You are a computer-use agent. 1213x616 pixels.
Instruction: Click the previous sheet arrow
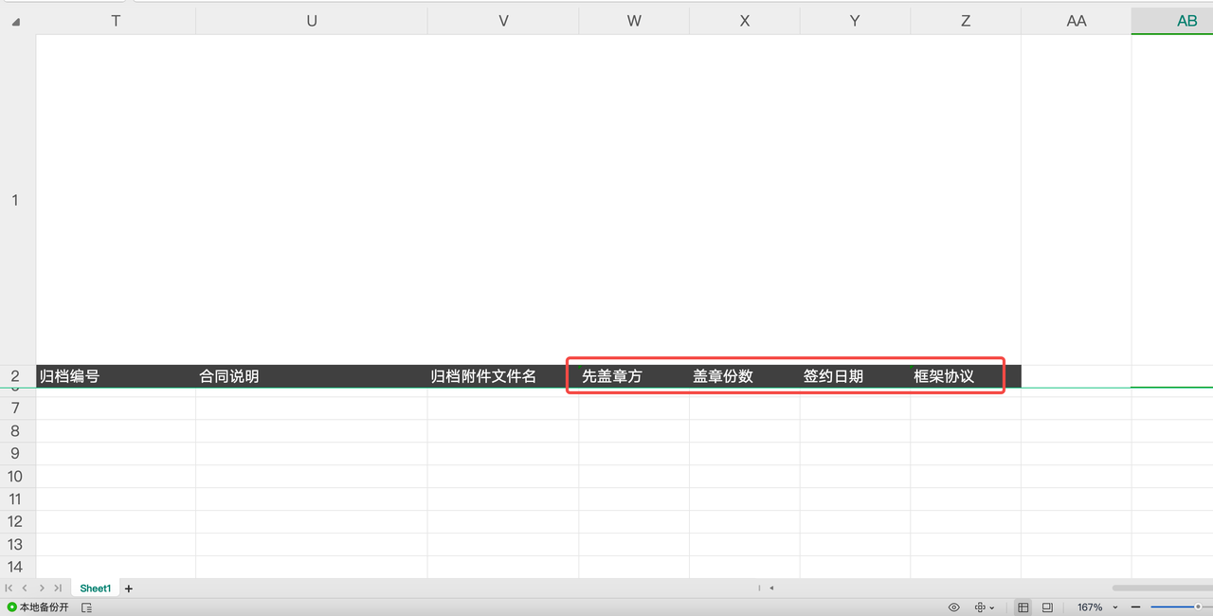pos(25,588)
